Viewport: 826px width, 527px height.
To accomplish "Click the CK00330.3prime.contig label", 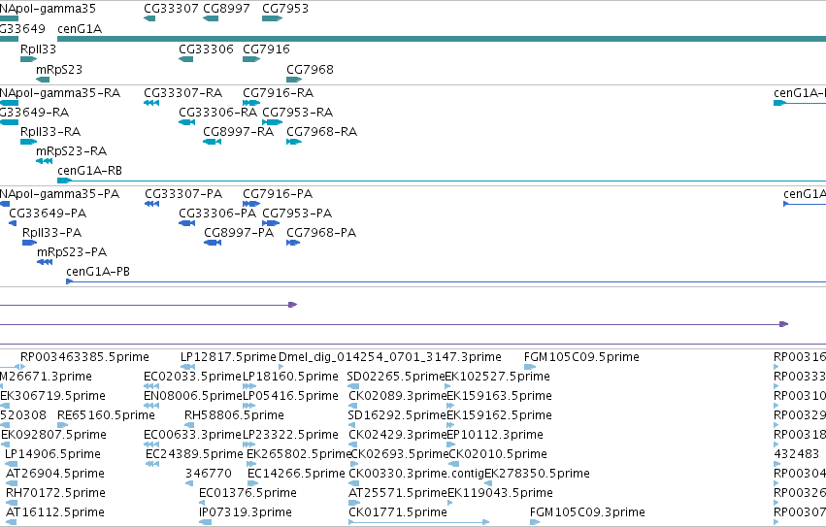I will [416, 474].
